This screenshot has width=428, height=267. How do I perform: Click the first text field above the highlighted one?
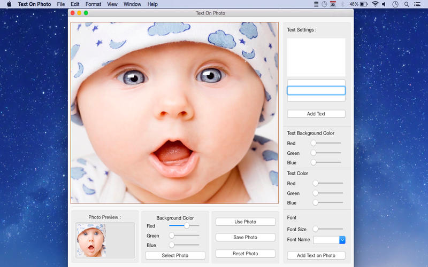tap(316, 83)
